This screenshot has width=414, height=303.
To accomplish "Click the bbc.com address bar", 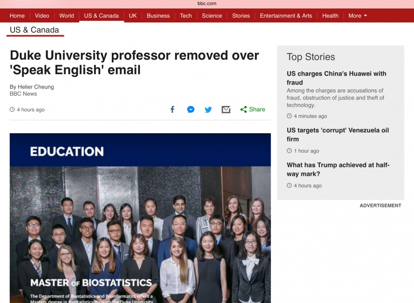I will click(x=207, y=3).
